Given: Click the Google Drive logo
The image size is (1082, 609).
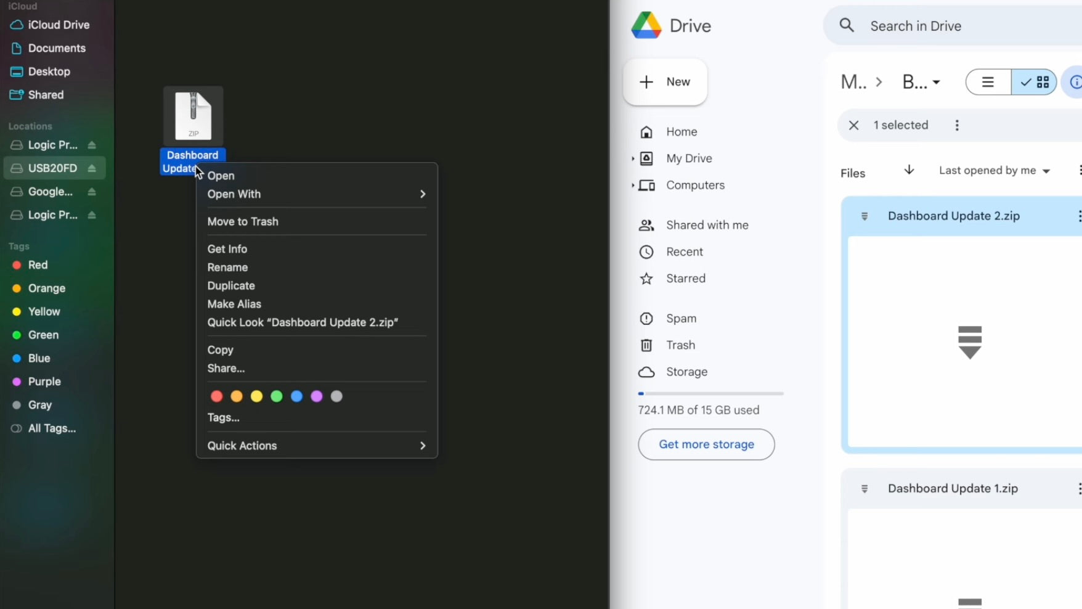Looking at the screenshot, I should click(646, 26).
